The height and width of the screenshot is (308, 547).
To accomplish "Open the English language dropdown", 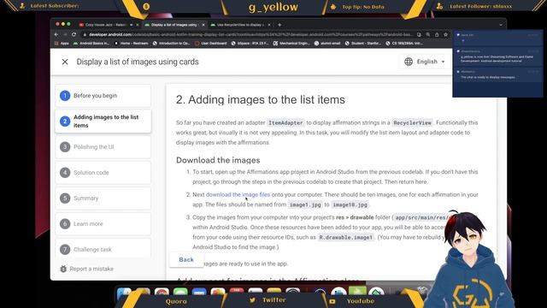I will (x=425, y=62).
